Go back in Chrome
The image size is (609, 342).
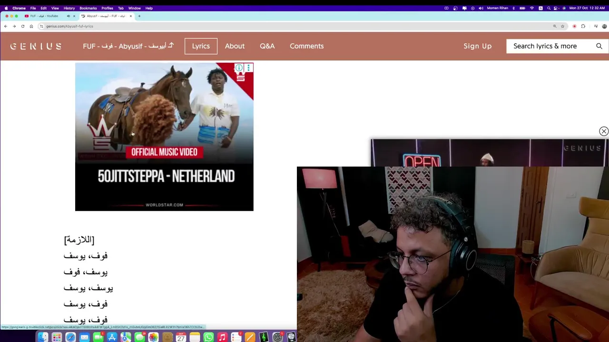click(6, 26)
